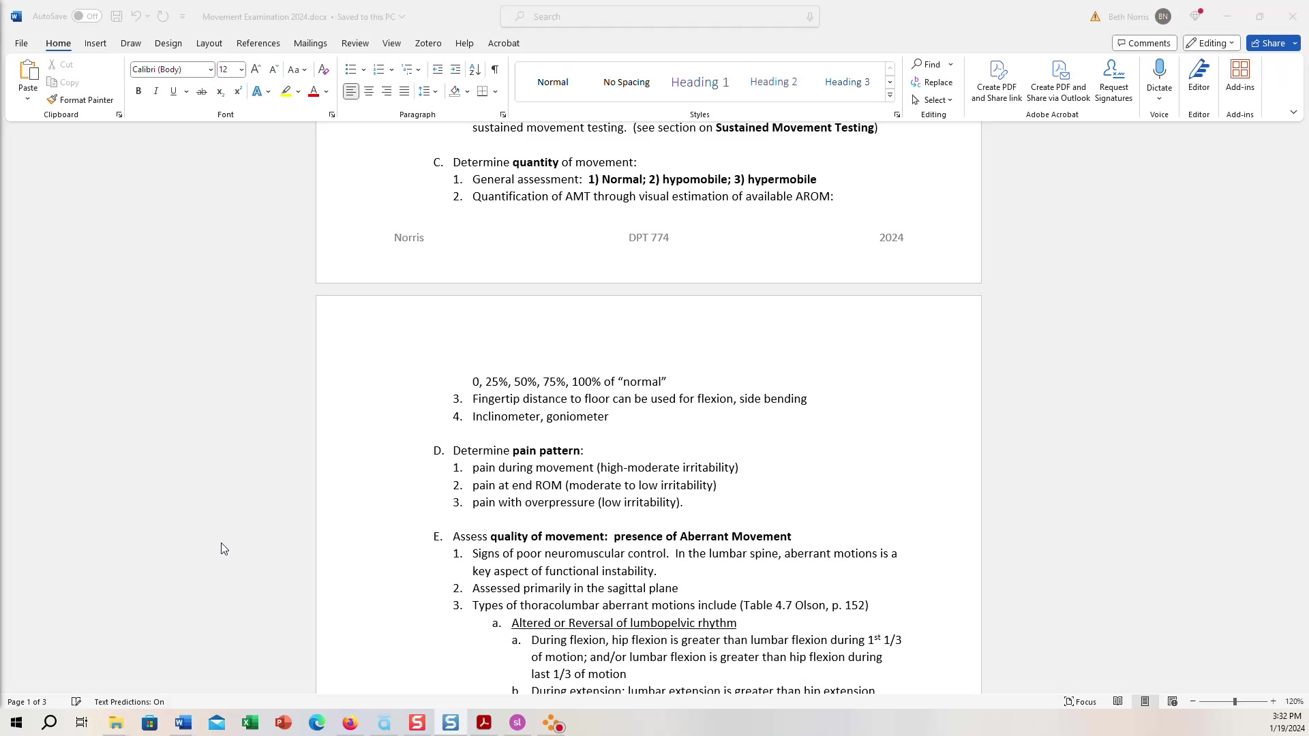1309x736 pixels.
Task: Toggle the AutoSave switch
Action: (x=87, y=16)
